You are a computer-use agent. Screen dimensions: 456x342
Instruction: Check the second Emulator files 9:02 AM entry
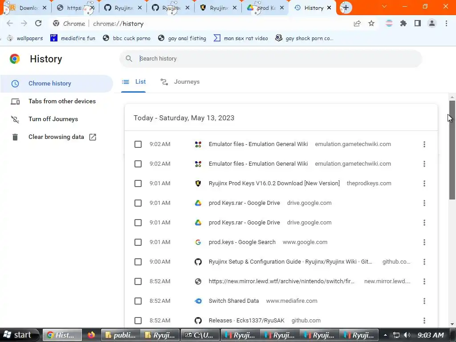(x=138, y=164)
